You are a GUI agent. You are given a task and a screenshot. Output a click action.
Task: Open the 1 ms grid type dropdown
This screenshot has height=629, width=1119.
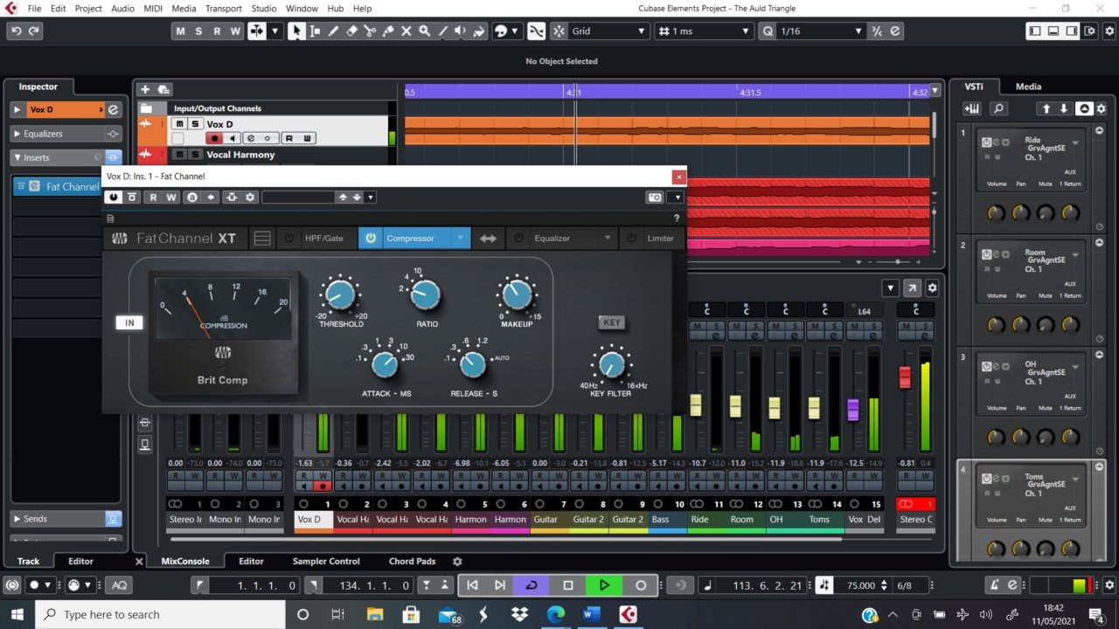click(x=704, y=31)
